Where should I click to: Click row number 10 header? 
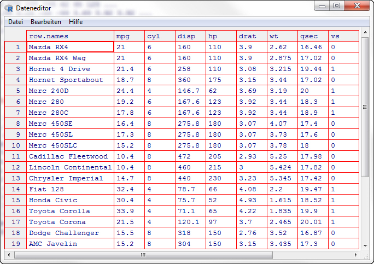(16, 145)
